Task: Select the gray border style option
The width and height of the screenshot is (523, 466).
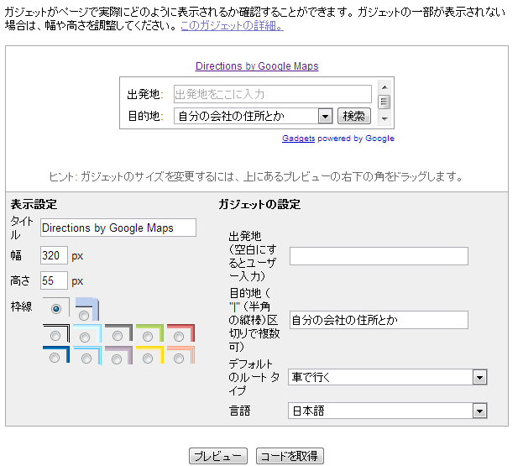Action: 118,336
